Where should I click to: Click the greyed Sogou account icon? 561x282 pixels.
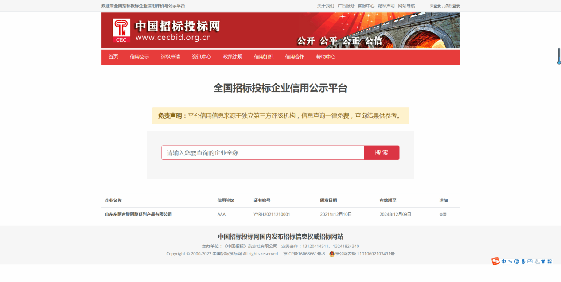(537, 262)
